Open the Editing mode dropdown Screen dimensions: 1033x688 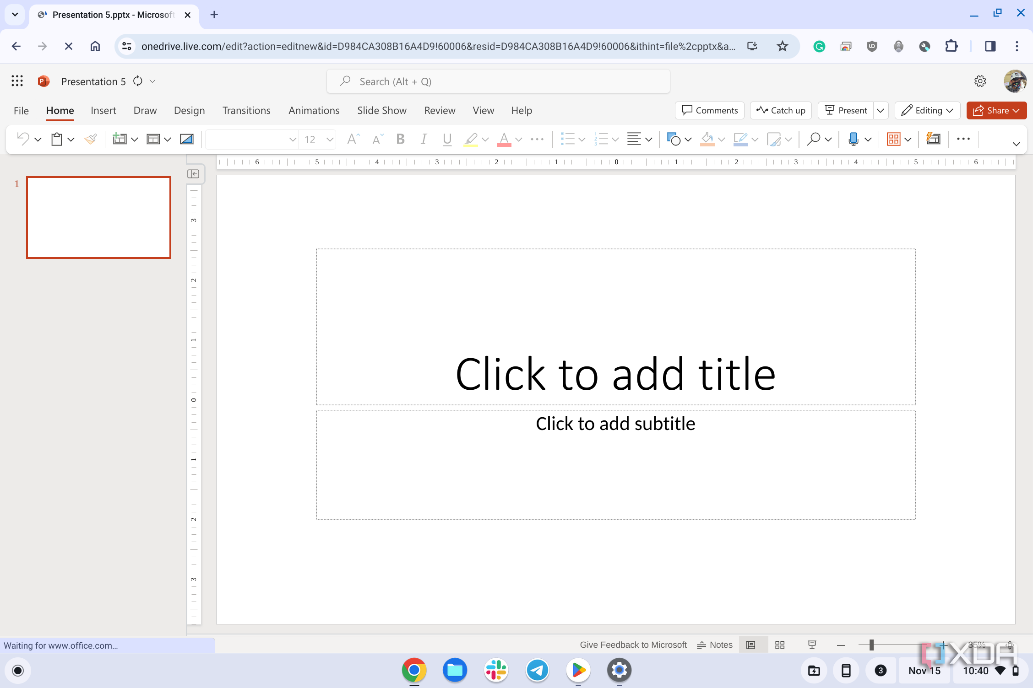point(927,110)
